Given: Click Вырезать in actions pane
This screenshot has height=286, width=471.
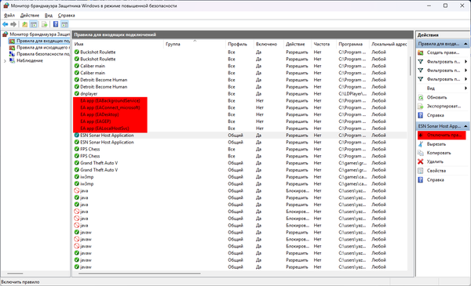Looking at the screenshot, I should pyautogui.click(x=436, y=144).
